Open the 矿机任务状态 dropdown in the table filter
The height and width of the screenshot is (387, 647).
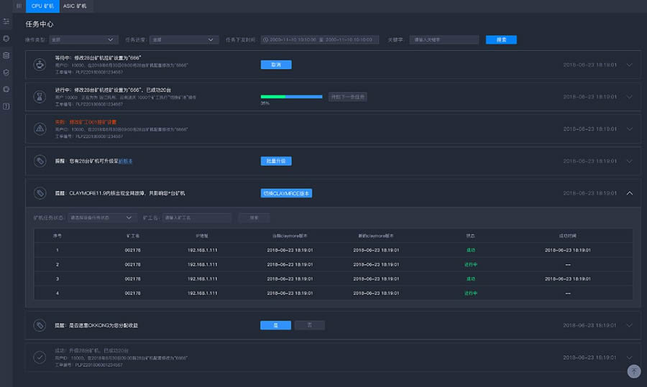101,218
